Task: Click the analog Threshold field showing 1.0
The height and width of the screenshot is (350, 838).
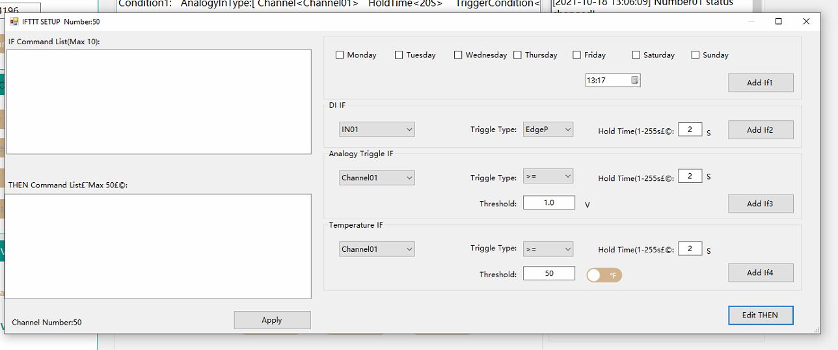Action: pos(548,203)
